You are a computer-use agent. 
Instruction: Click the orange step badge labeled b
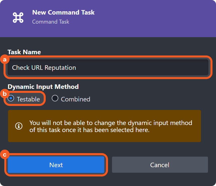[4, 94]
